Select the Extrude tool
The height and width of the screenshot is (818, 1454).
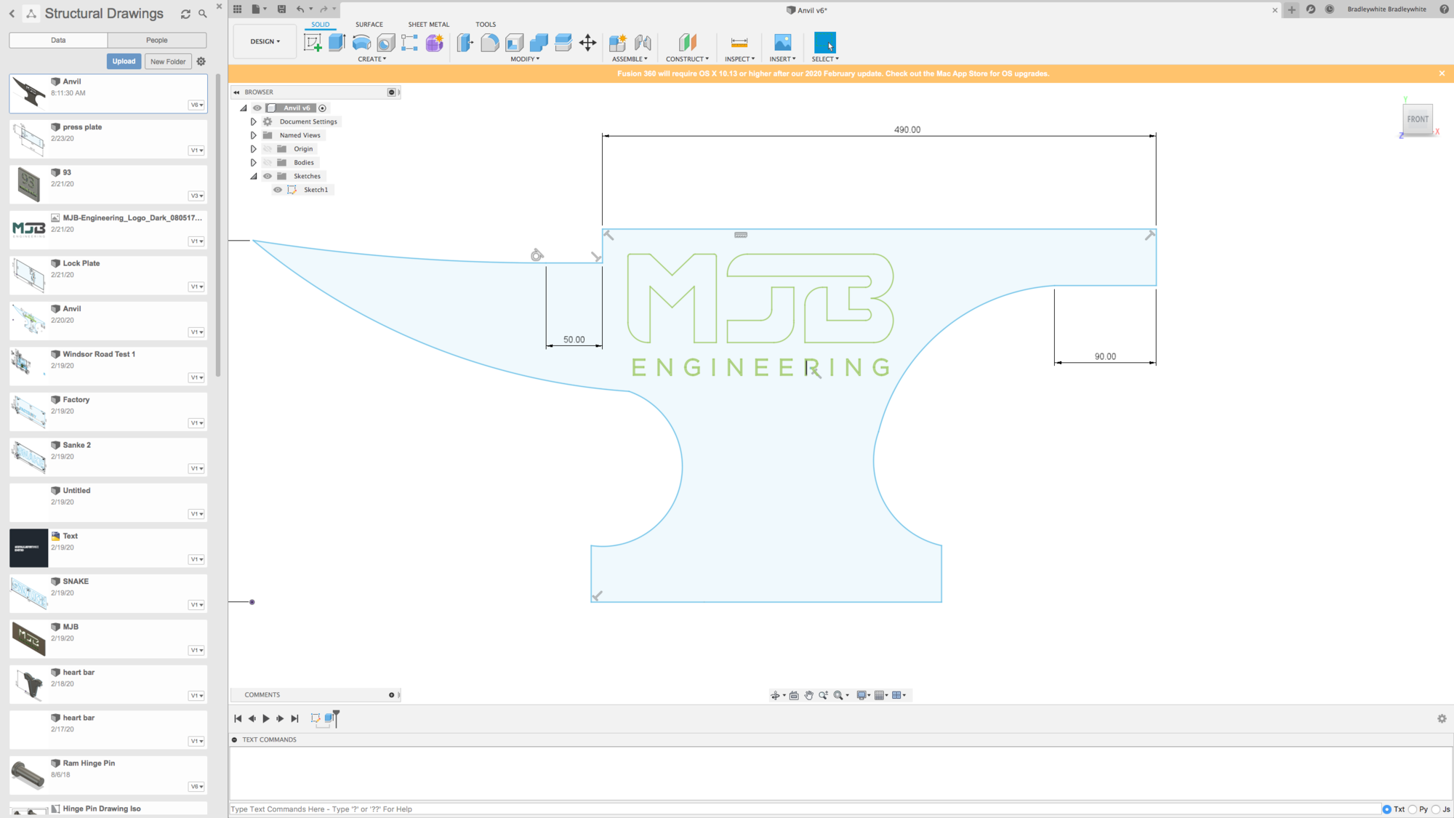(337, 43)
